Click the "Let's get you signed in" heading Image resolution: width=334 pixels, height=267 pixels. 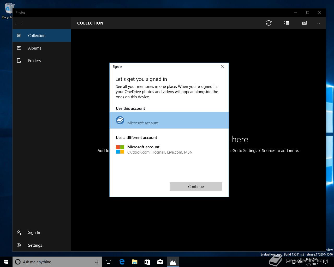click(141, 79)
